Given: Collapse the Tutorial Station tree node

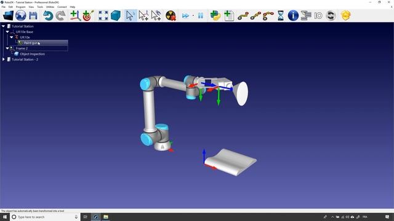Looking at the screenshot, I should (3, 26).
